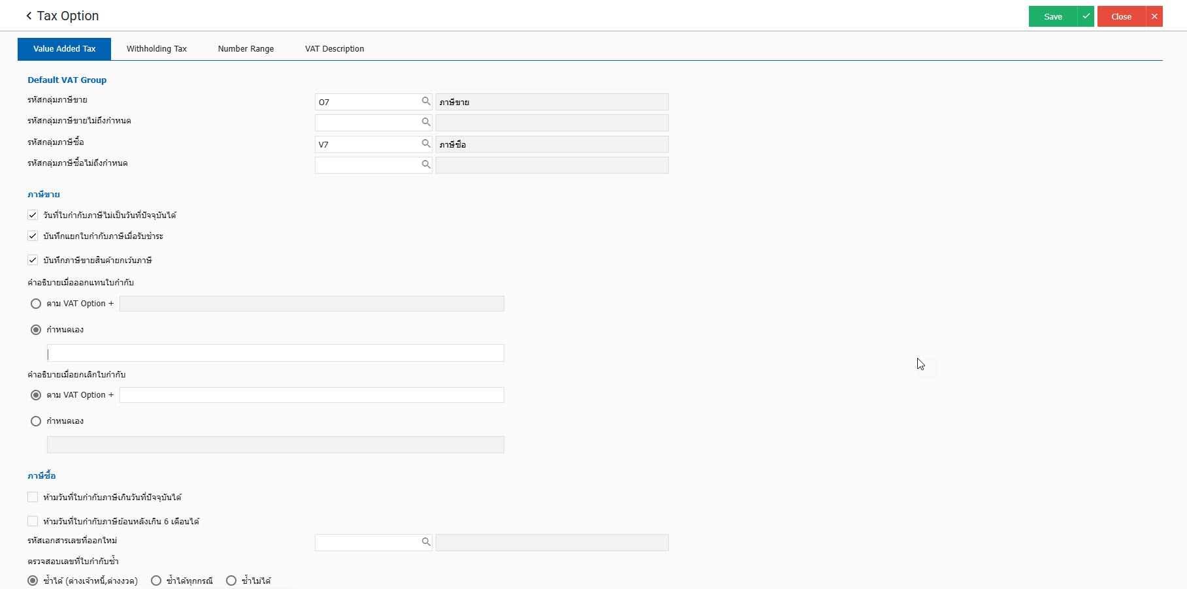The width and height of the screenshot is (1187, 589).
Task: Click search icon in รหัสกลุ่มภาษีขายไม่ถึงกำหนด field
Action: [426, 122]
